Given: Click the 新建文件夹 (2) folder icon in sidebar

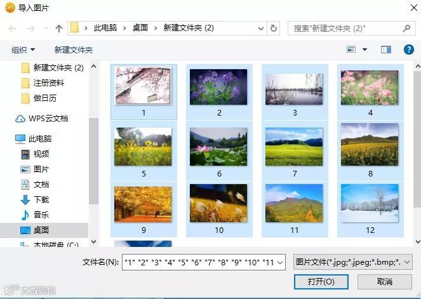Looking at the screenshot, I should click(25, 68).
